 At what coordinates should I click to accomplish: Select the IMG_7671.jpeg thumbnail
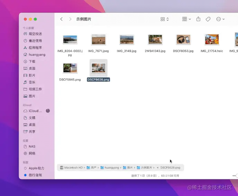coord(98,39)
